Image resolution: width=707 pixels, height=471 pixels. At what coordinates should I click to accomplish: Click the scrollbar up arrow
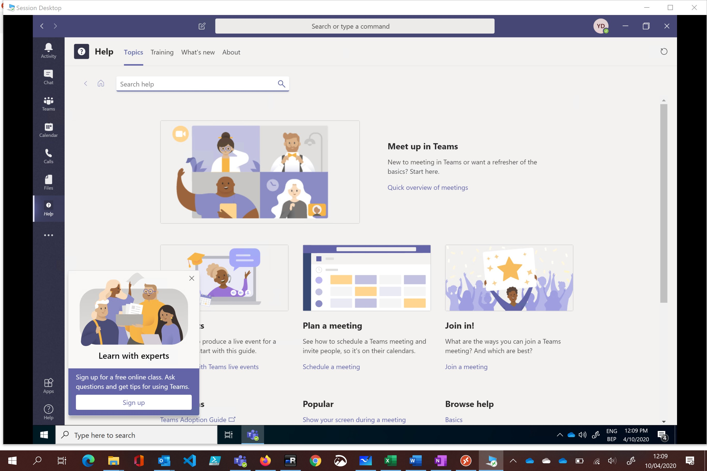[x=664, y=100]
